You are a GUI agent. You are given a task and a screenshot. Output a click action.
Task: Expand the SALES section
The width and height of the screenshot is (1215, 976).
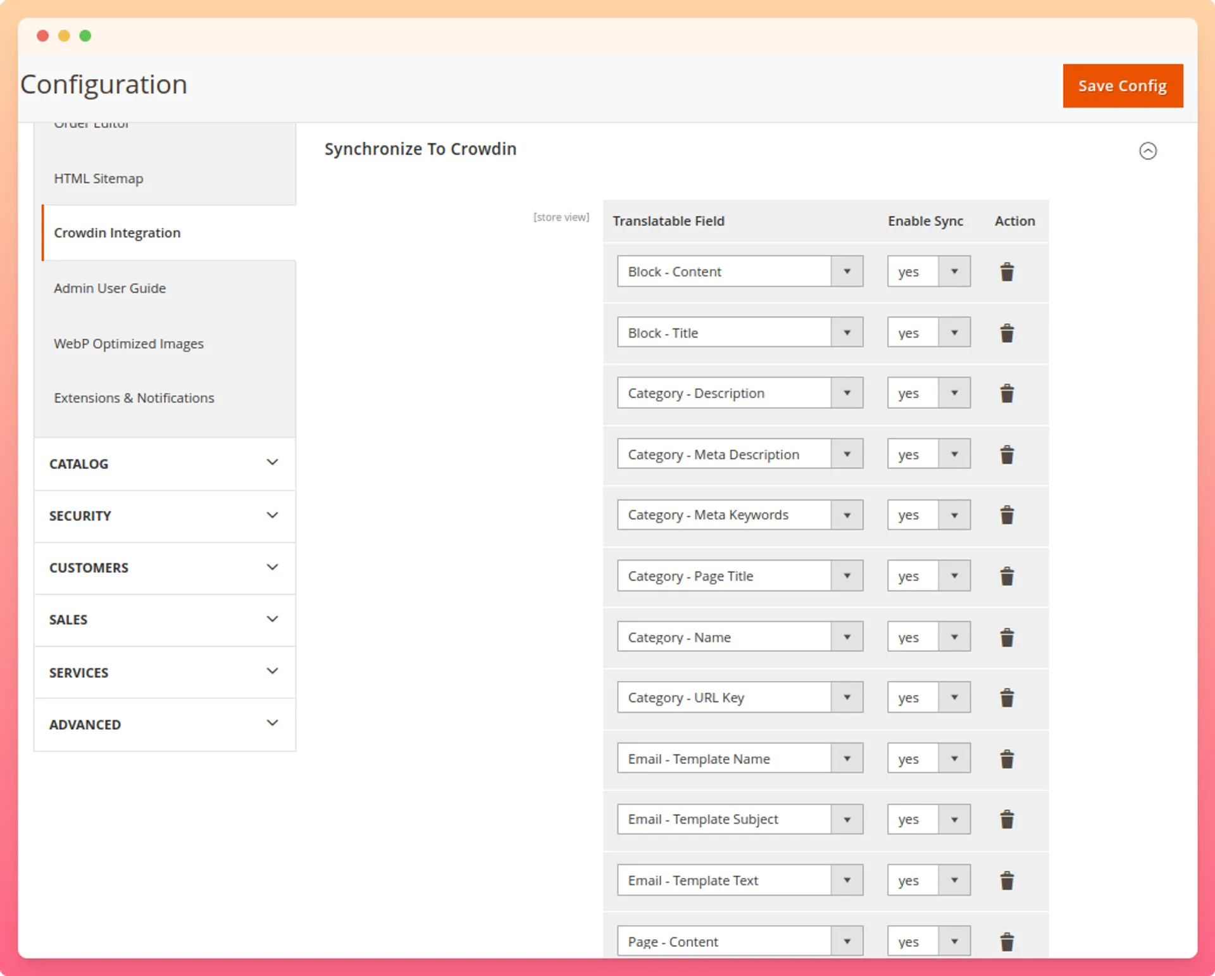(x=165, y=620)
